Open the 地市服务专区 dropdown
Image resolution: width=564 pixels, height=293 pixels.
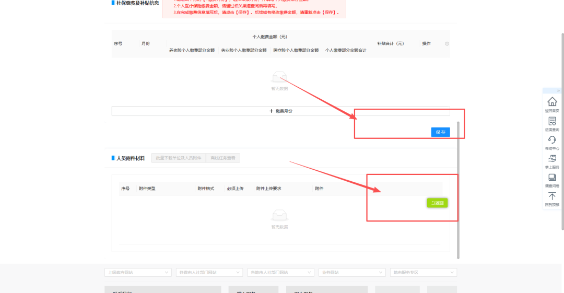424,273
